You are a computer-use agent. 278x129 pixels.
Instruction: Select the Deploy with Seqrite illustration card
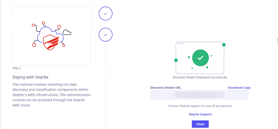click(x=52, y=36)
